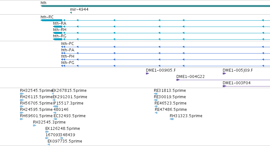
Task: Select the purple arrow under DME1-005J09.F
Action: click(224, 73)
